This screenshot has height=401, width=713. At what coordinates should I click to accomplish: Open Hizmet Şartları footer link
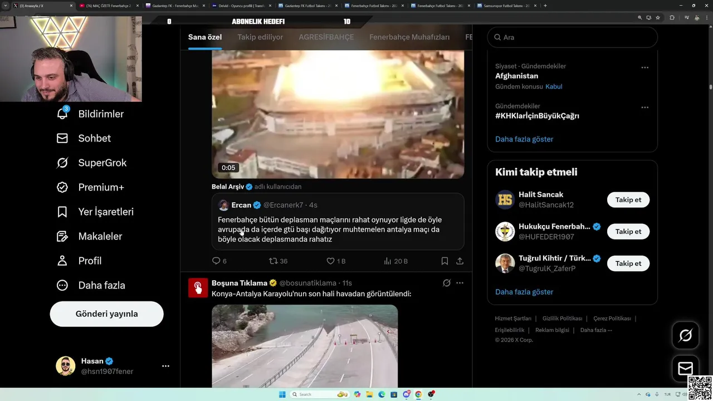click(513, 319)
